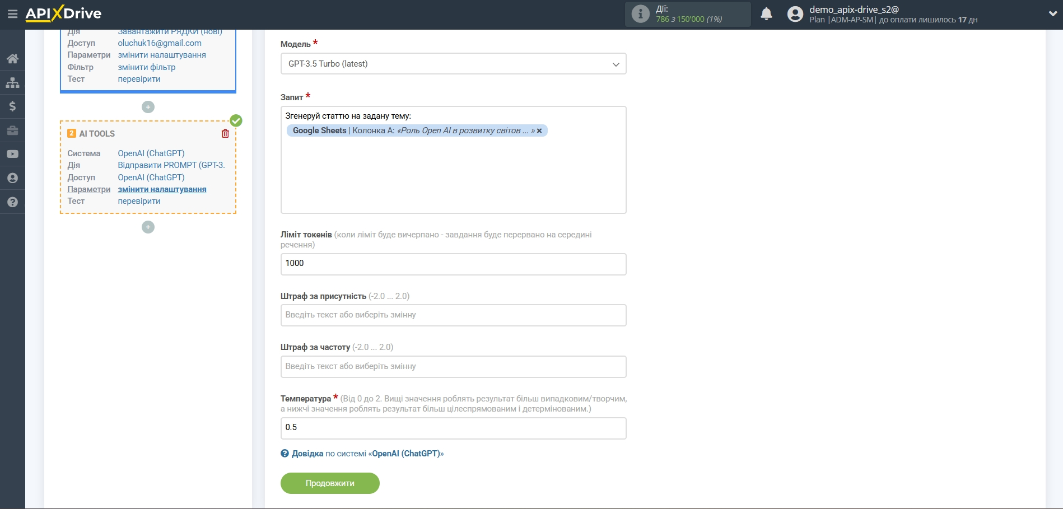Image resolution: width=1063 pixels, height=509 pixels.
Task: Click the Температура field
Action: click(453, 428)
